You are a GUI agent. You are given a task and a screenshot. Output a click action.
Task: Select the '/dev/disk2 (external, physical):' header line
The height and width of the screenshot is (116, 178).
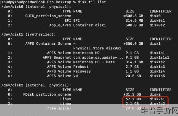[36, 85]
